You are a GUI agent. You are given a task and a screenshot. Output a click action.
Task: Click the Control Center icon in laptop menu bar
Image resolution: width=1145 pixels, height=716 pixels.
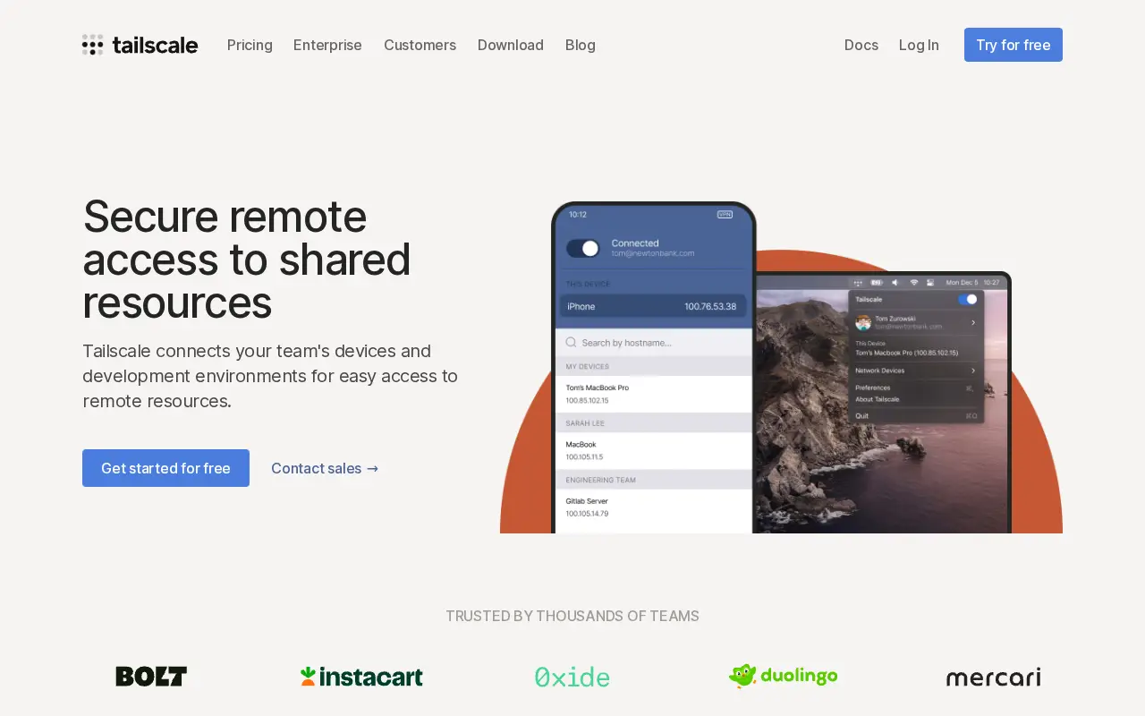tap(930, 283)
